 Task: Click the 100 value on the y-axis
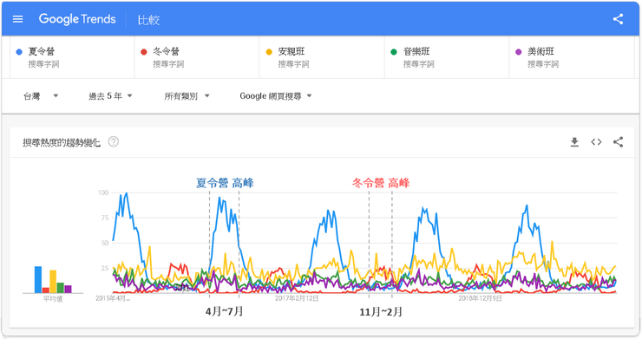pyautogui.click(x=103, y=192)
